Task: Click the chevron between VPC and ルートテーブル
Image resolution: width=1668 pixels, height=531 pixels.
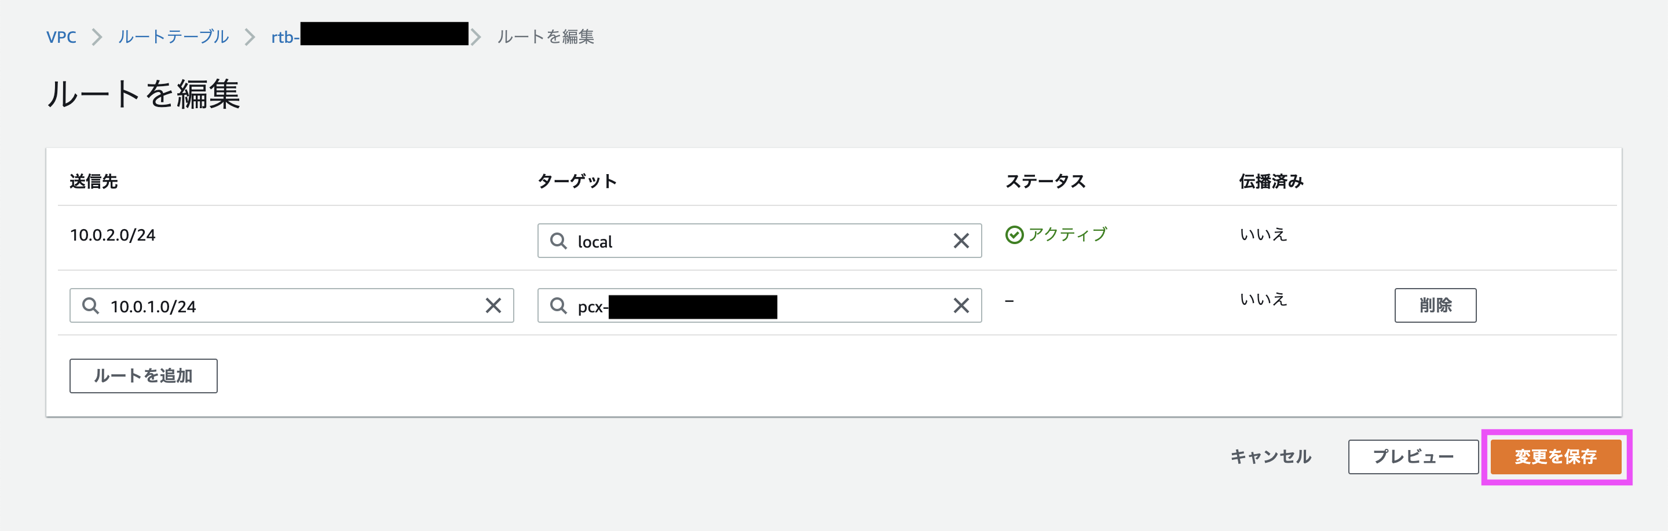Action: [x=98, y=37]
